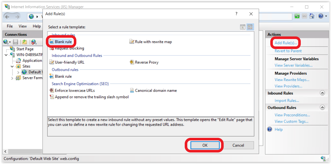Screen dimensions: 331x164
Task: Select the Sites tree node
Action: [26, 66]
